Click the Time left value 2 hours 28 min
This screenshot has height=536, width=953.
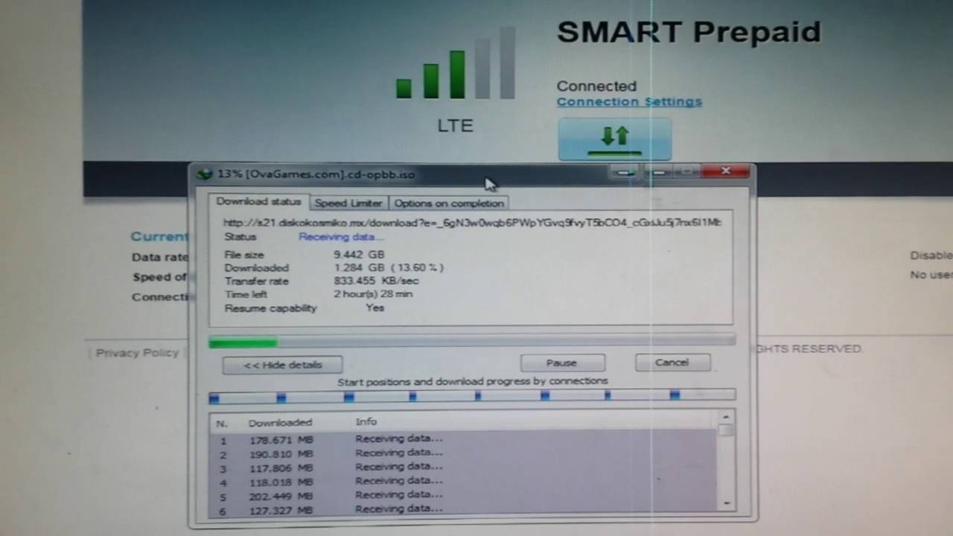point(373,294)
